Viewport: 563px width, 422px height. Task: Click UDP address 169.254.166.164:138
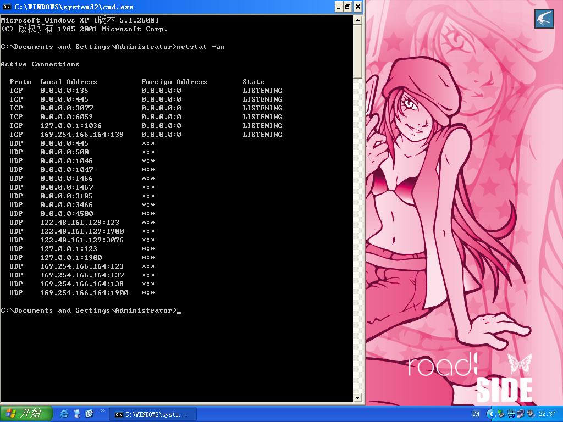(82, 284)
